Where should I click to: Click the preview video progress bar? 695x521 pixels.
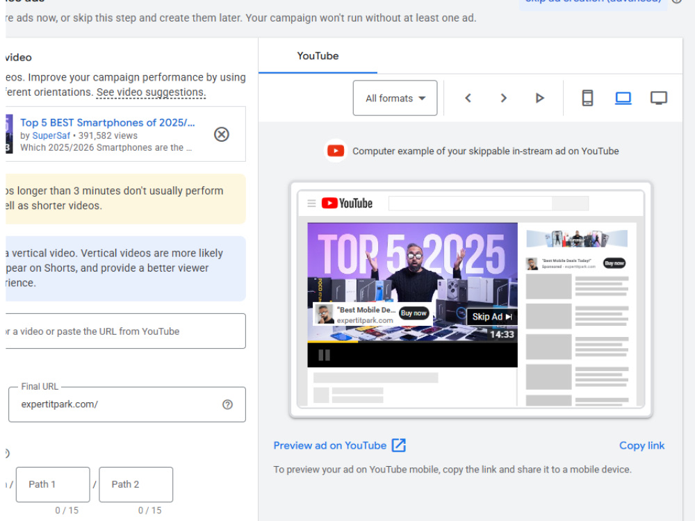point(412,342)
